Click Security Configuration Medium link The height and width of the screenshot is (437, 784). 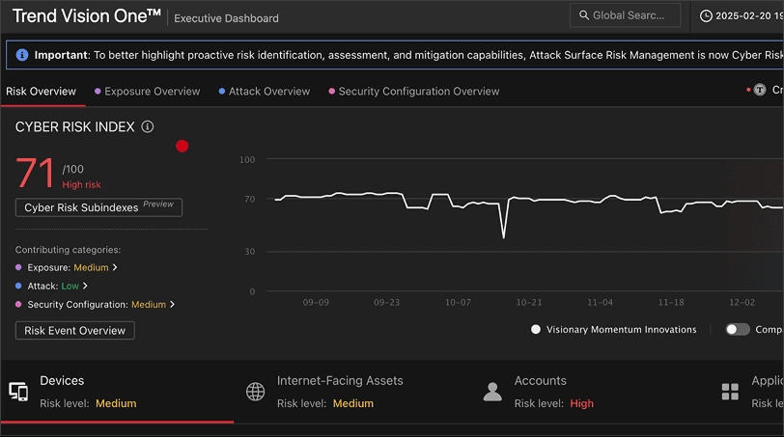(x=149, y=305)
